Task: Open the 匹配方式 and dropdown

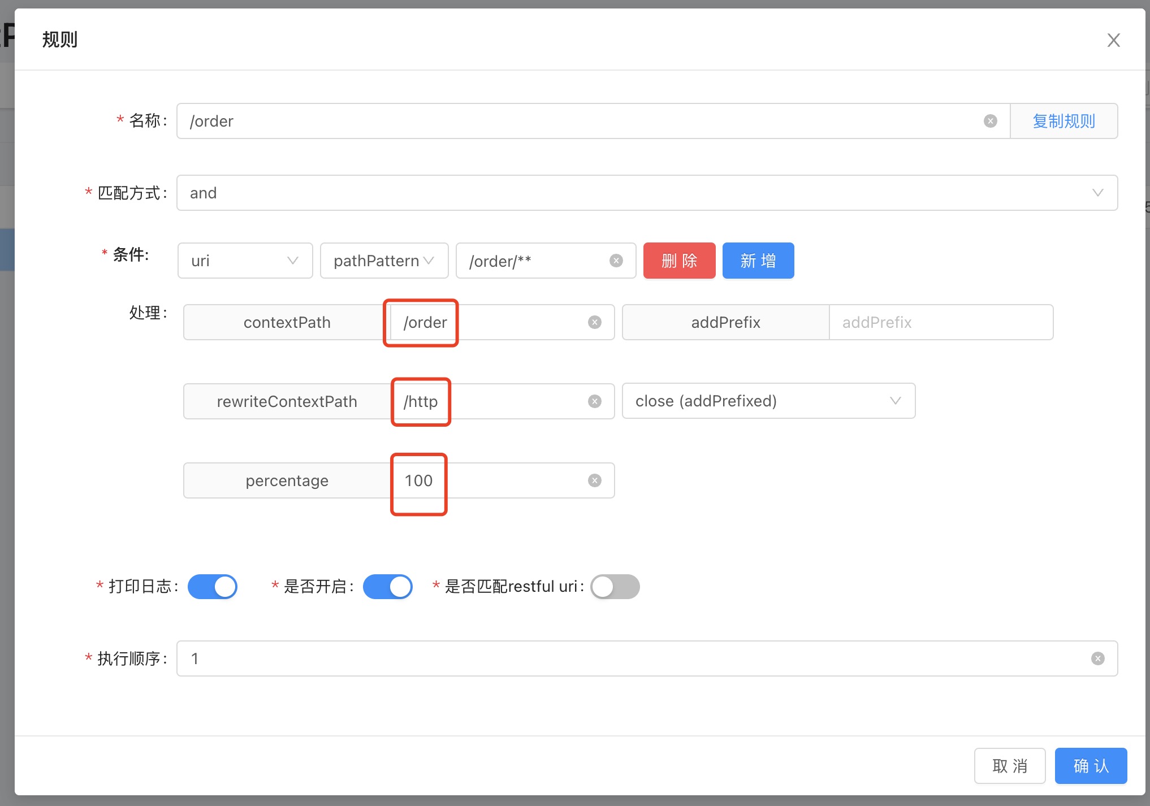Action: pyautogui.click(x=647, y=193)
